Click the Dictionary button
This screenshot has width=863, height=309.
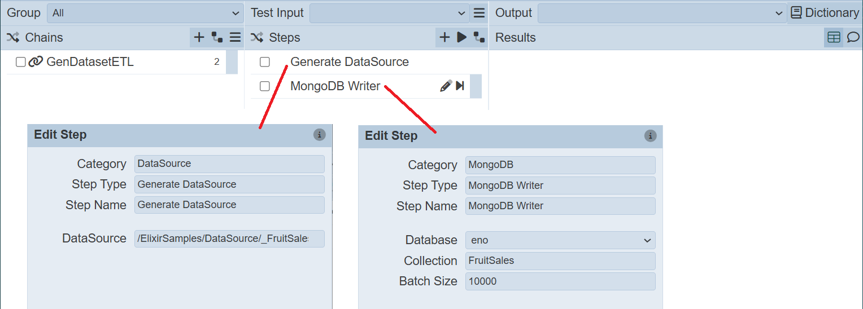pos(825,13)
